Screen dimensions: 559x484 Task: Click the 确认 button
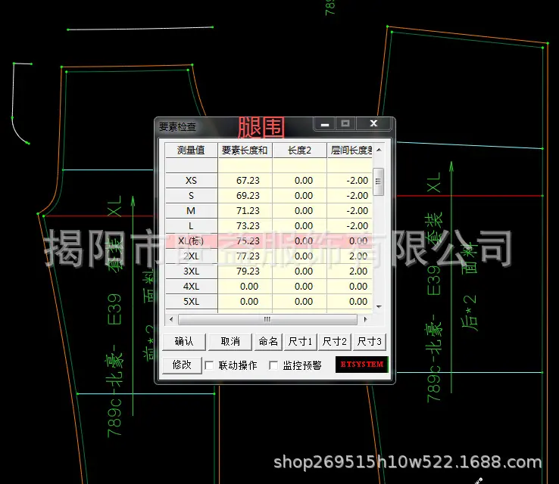coord(184,342)
